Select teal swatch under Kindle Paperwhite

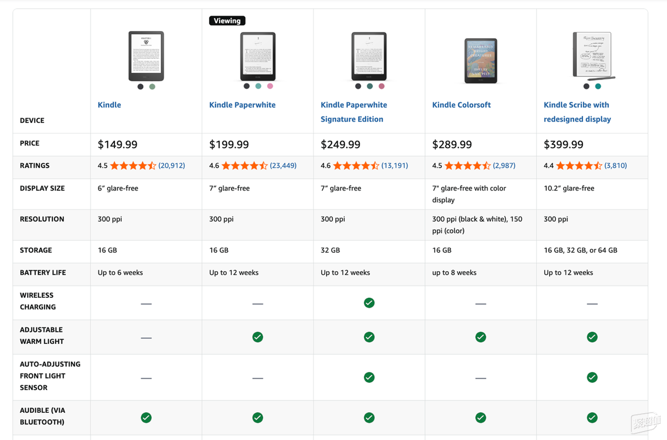[258, 86]
